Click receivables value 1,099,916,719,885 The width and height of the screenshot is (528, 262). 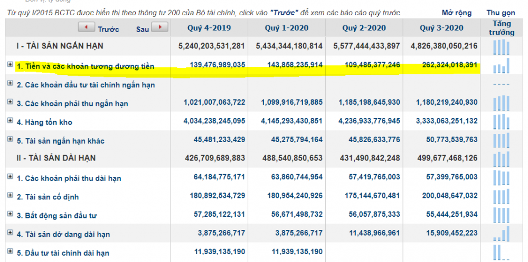[292, 102]
